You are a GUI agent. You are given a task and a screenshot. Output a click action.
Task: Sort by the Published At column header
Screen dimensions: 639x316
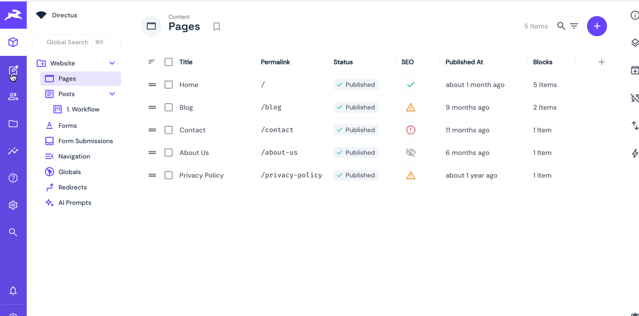[464, 62]
